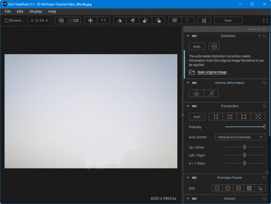Viewport: 271px width, 204px height.
Task: Collapse the Distortion panel
Action: pyautogui.click(x=188, y=36)
